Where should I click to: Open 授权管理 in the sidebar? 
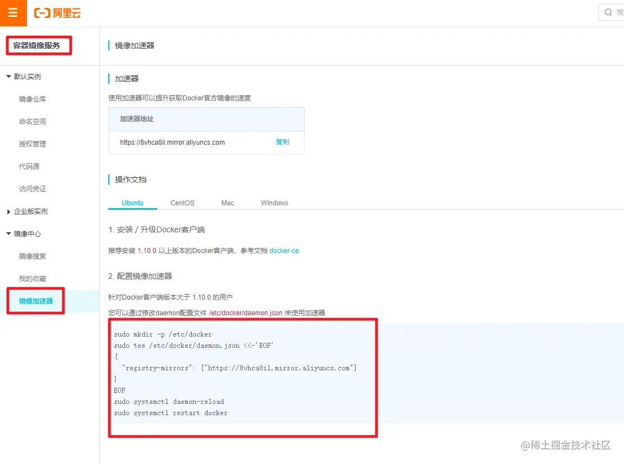[33, 144]
